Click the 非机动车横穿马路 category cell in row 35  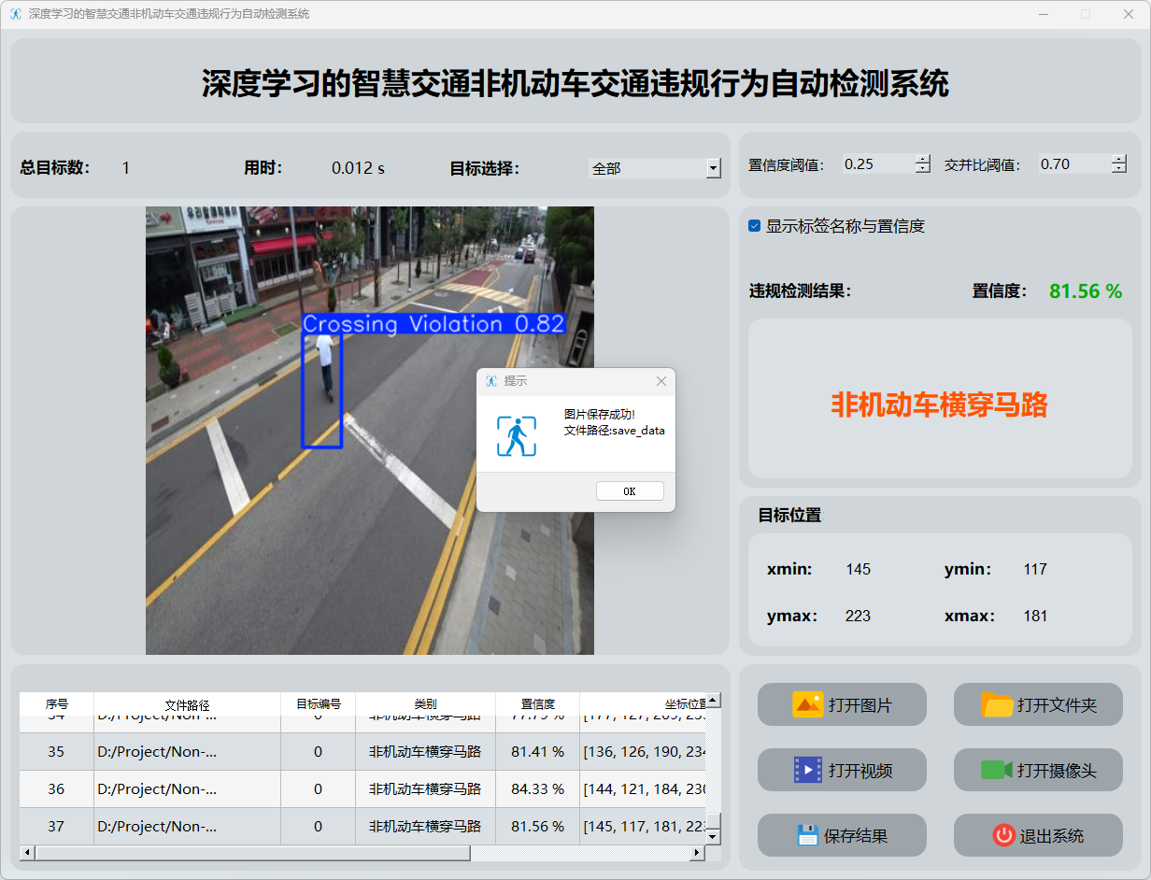(426, 752)
